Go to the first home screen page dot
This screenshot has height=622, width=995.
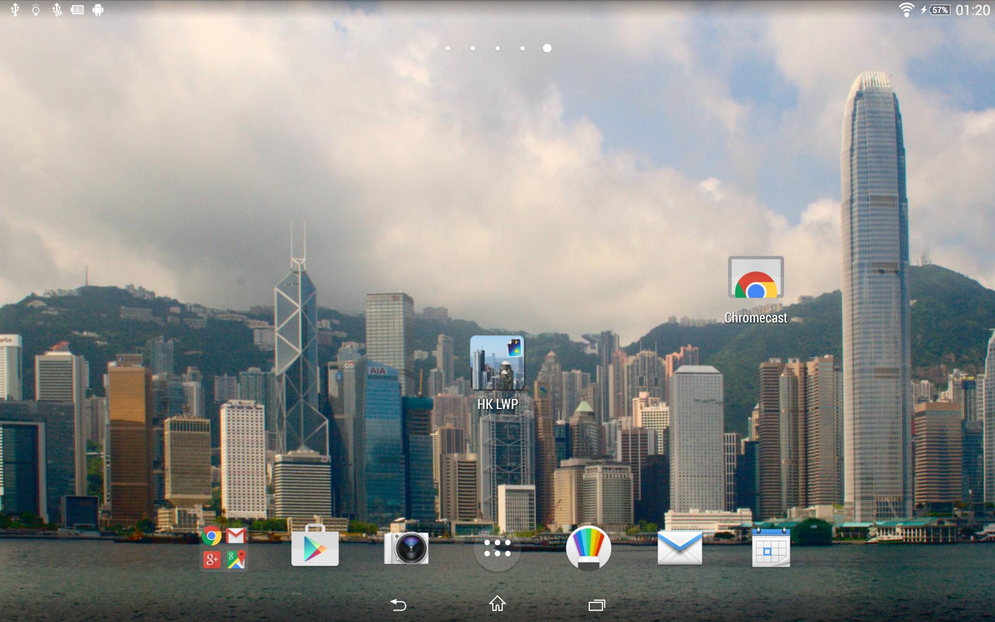tap(448, 48)
